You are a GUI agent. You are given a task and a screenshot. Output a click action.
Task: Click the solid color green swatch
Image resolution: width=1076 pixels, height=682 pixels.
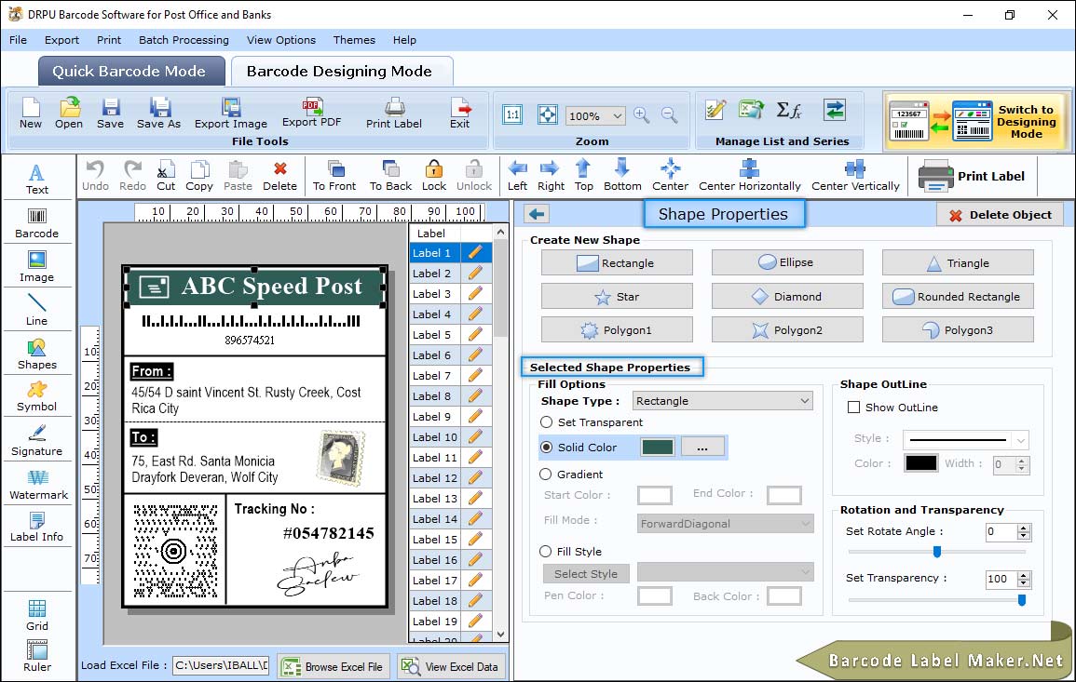click(658, 447)
